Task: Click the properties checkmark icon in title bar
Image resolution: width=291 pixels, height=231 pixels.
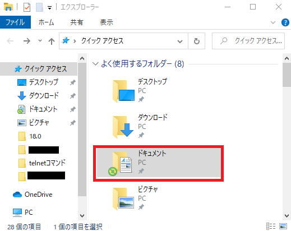Action: [27, 7]
